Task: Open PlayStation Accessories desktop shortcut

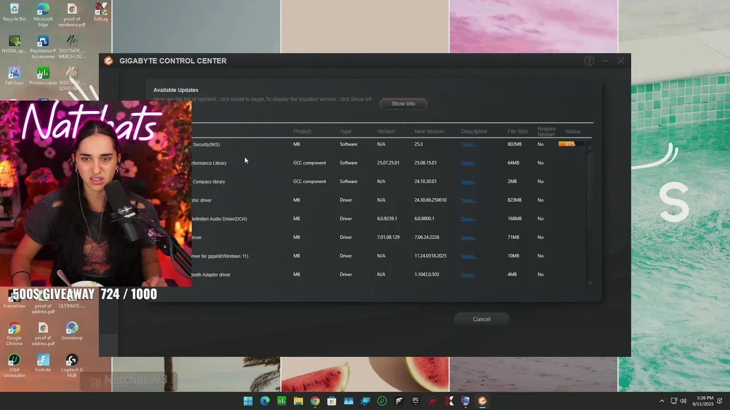Action: point(43,47)
